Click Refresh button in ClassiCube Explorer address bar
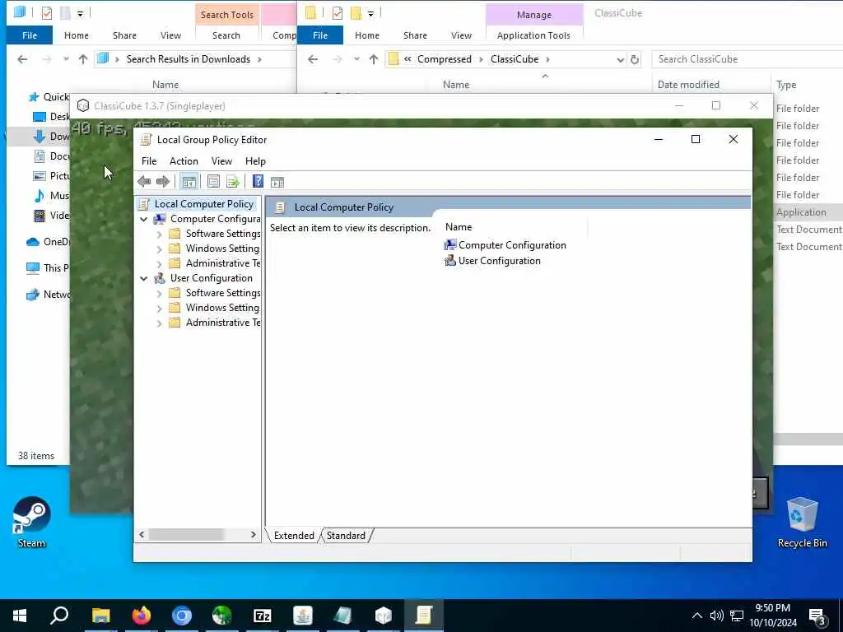The width and height of the screenshot is (843, 632). (x=635, y=59)
